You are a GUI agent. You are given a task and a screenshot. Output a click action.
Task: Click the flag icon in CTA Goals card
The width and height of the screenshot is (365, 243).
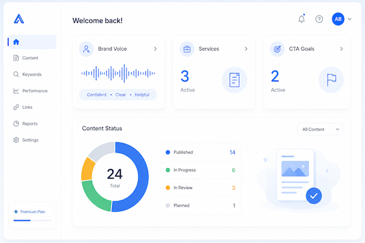(x=331, y=80)
